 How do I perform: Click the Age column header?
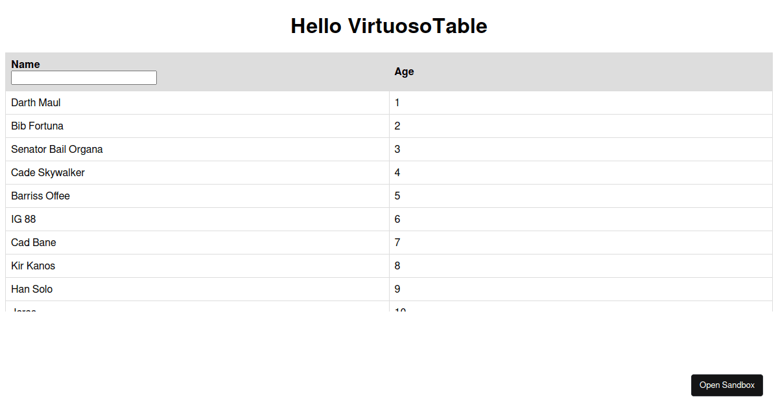(404, 71)
